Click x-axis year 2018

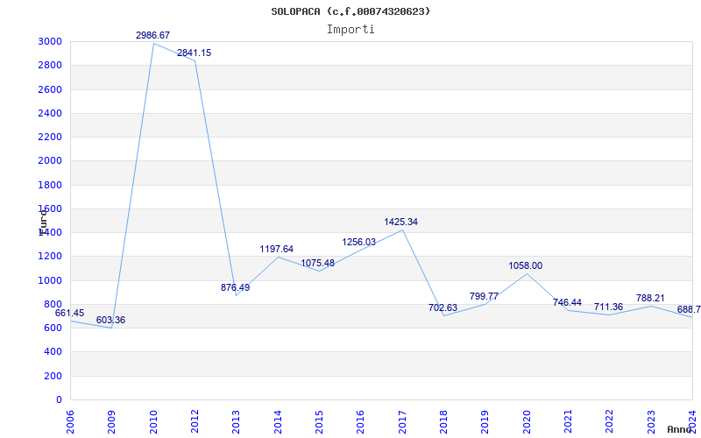tap(443, 422)
